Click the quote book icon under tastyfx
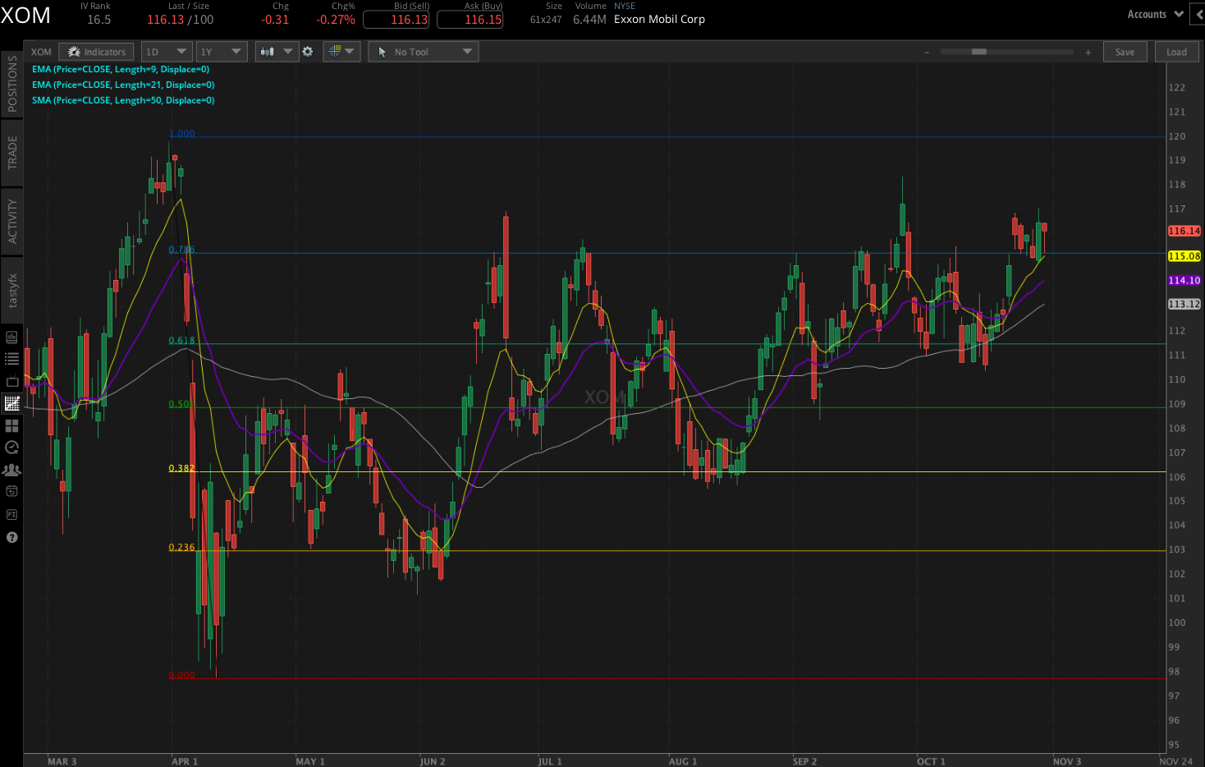1205x767 pixels. point(11,337)
